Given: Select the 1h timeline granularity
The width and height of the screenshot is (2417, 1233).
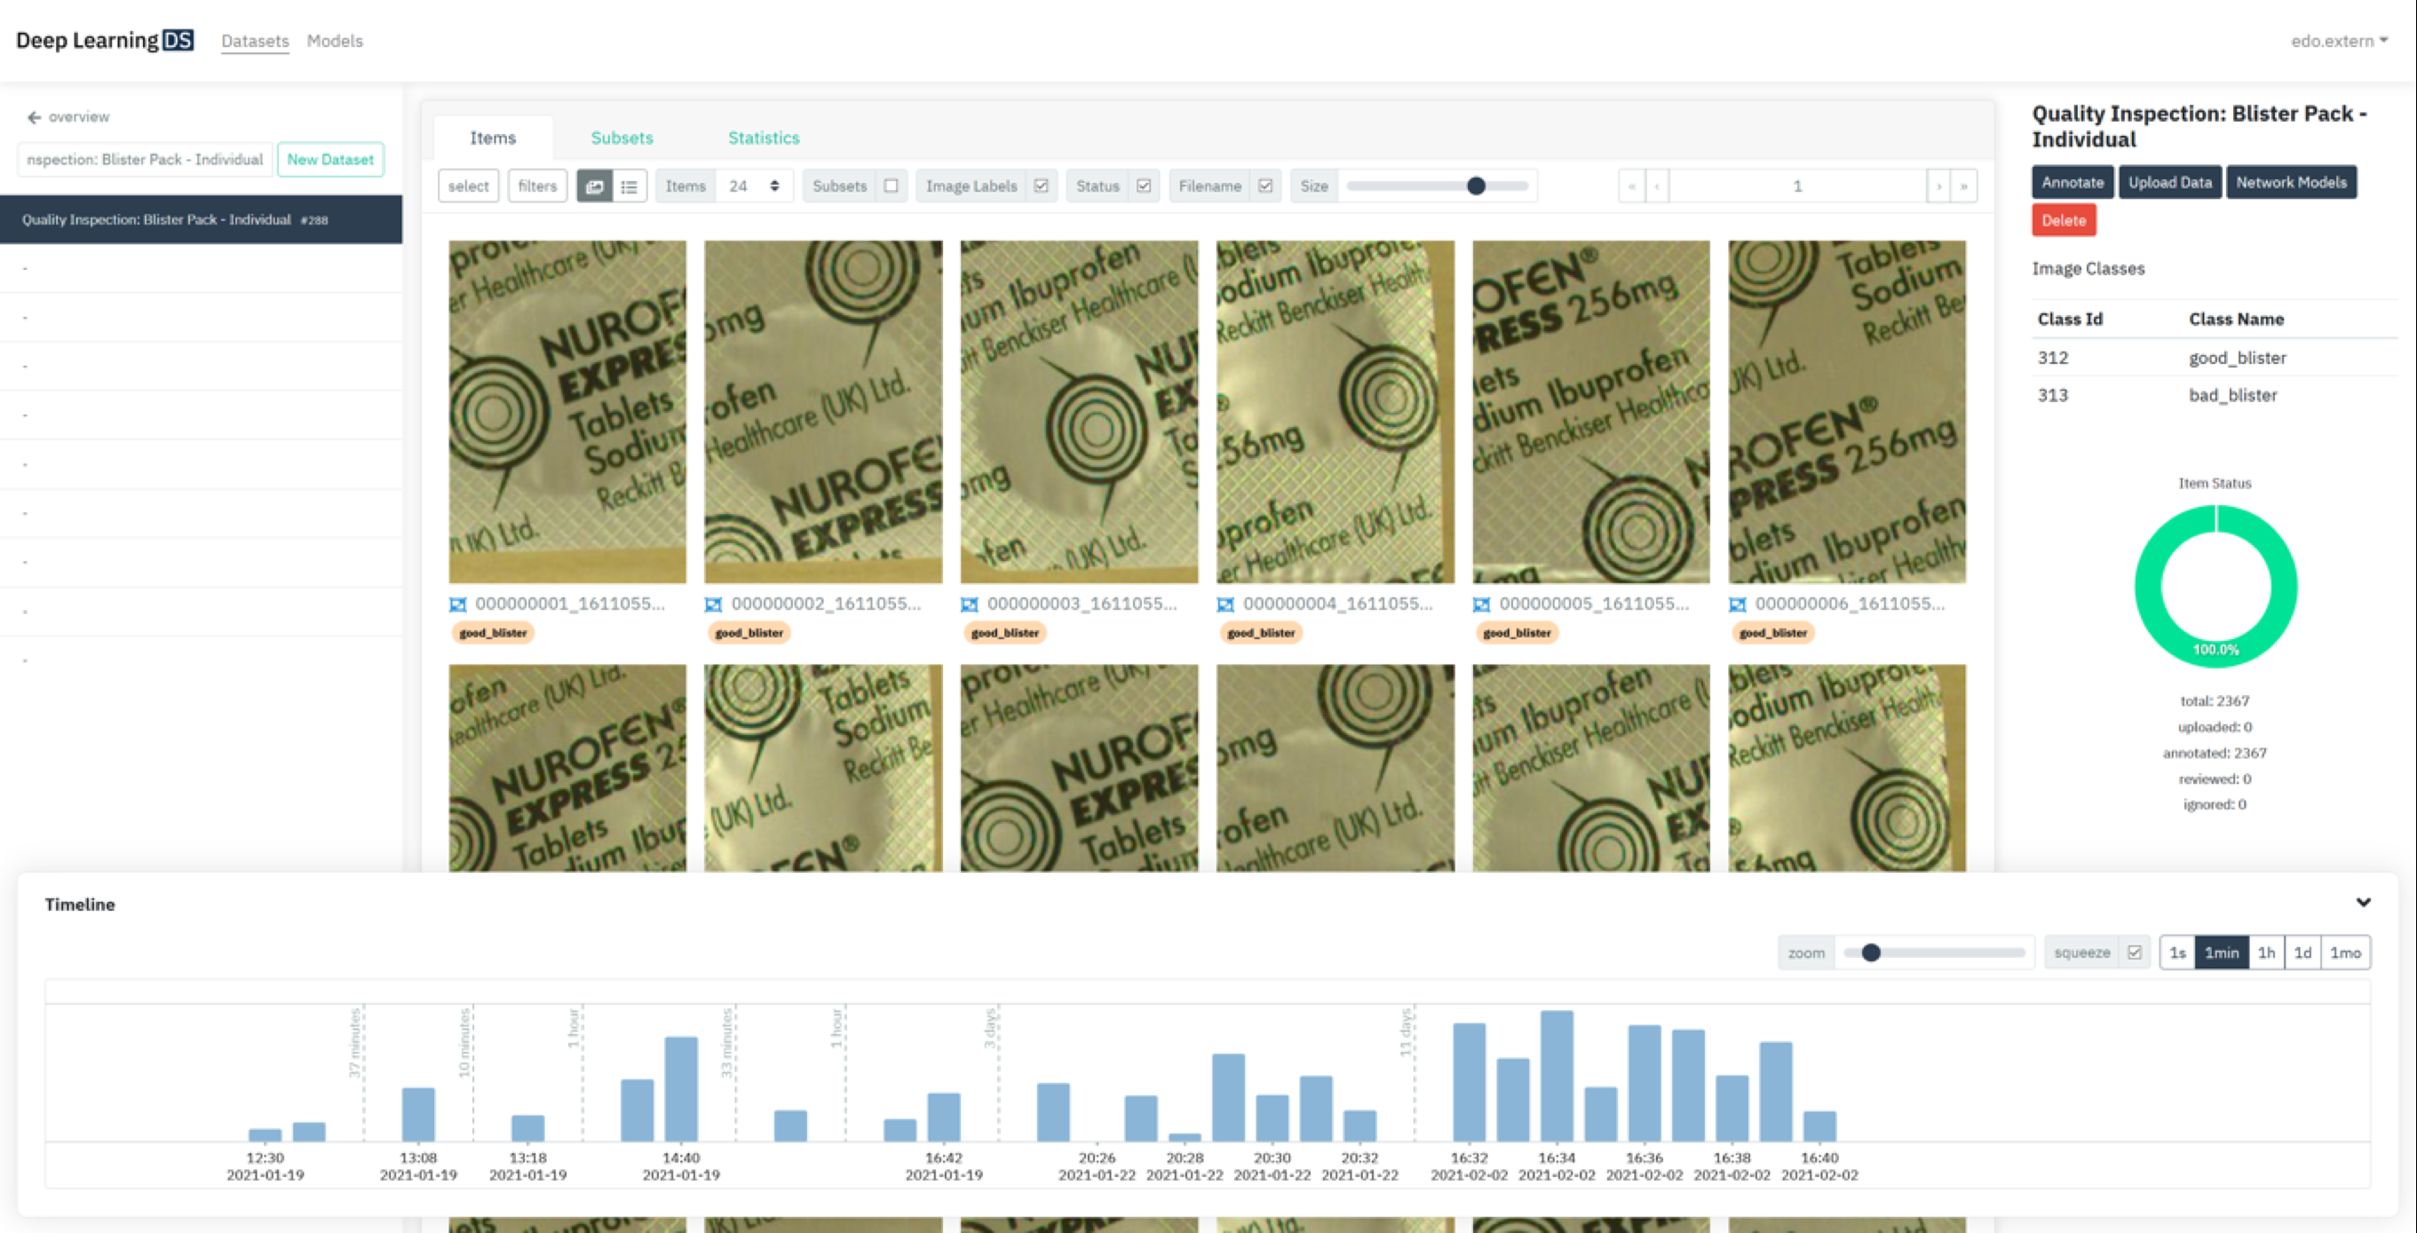Looking at the screenshot, I should pyautogui.click(x=2266, y=952).
